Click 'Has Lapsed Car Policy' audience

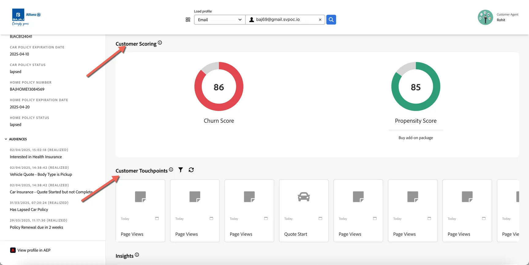[x=29, y=210]
